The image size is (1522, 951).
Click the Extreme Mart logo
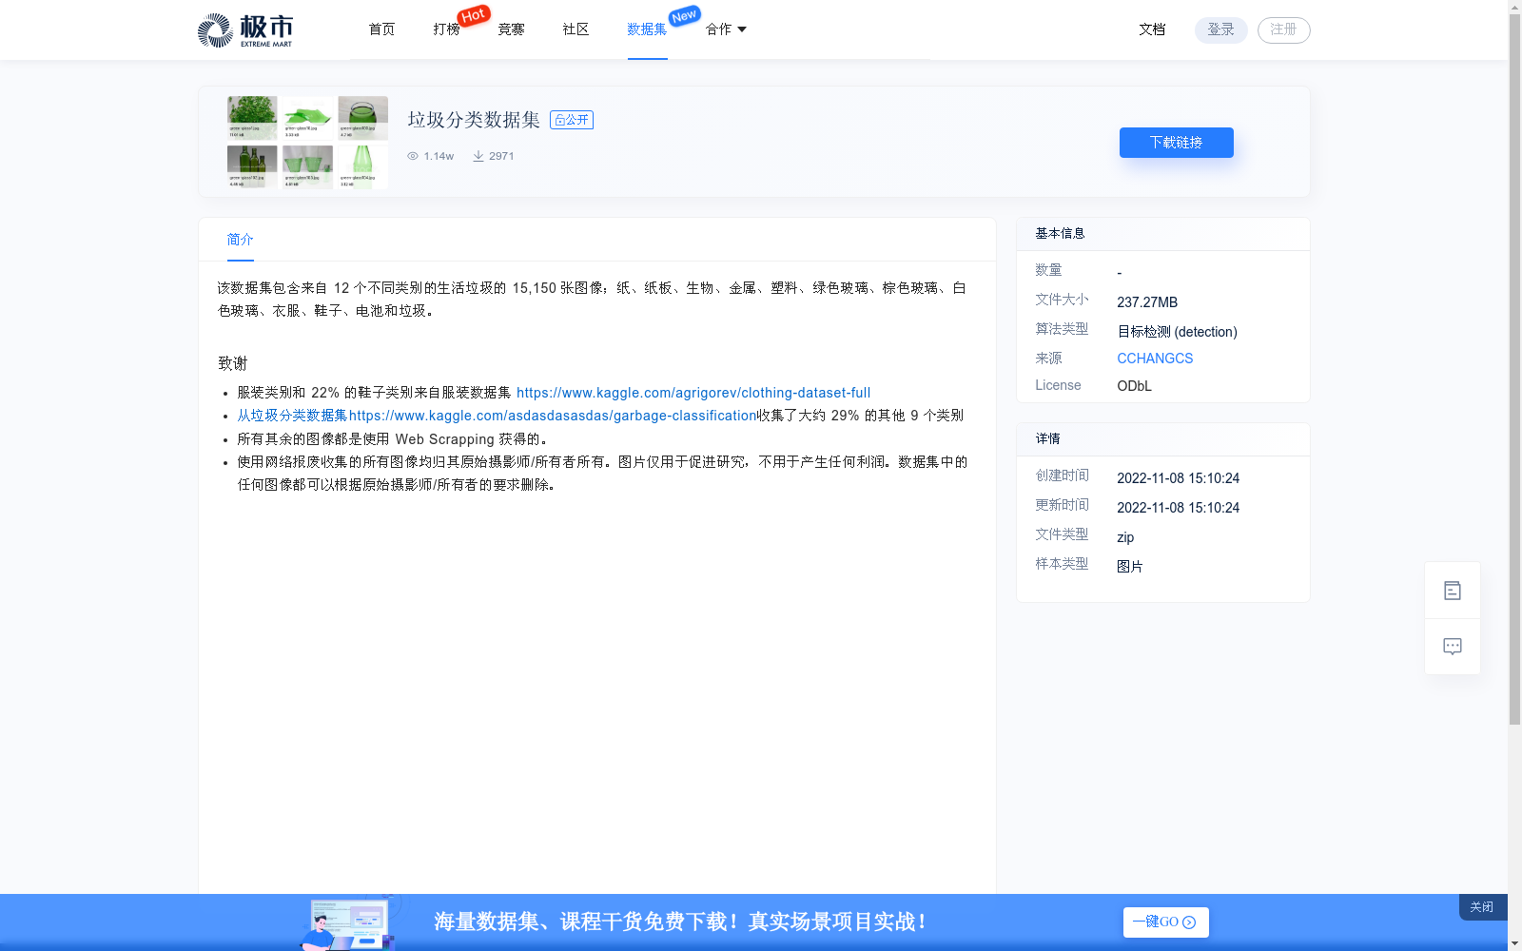point(245,30)
